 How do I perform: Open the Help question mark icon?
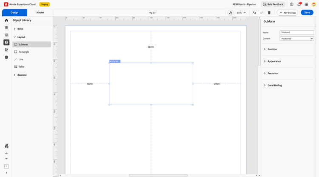(291, 4)
